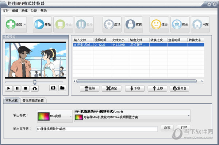The width and height of the screenshot is (219, 145).
Task: Select the 输入文件 column header
Action: 83,40
